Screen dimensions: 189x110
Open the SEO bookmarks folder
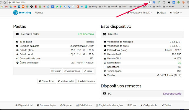(x=147, y=6)
